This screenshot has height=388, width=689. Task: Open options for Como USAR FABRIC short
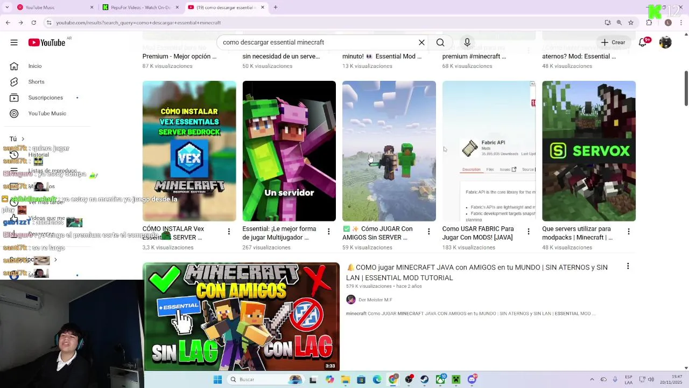pos(529,232)
